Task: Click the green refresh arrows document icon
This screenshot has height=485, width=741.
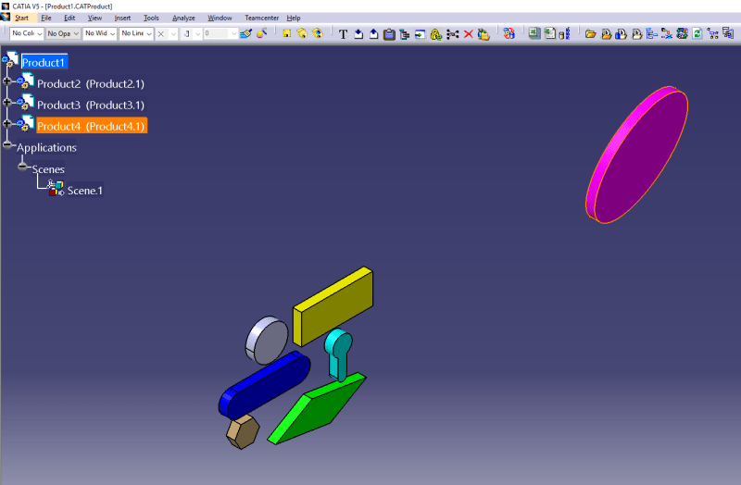Action: click(x=697, y=33)
